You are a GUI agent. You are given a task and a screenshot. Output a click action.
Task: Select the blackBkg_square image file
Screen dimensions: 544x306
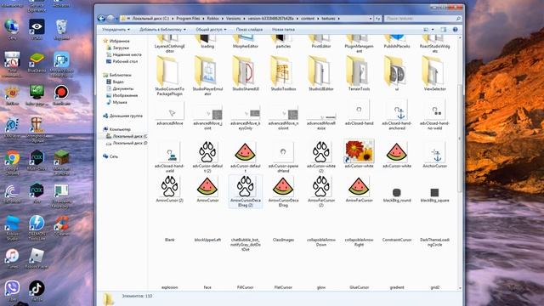[434, 195]
